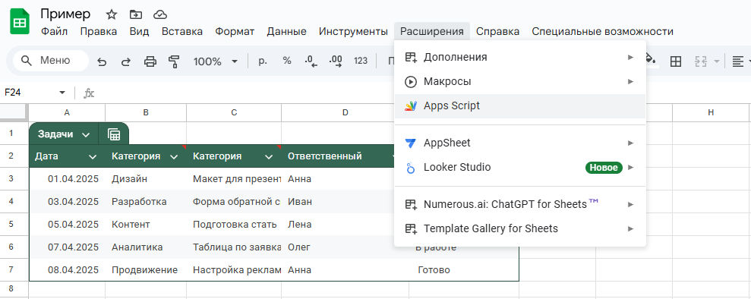Click the Looker Studio logo icon
Screen dimensions: 751x299
411,168
